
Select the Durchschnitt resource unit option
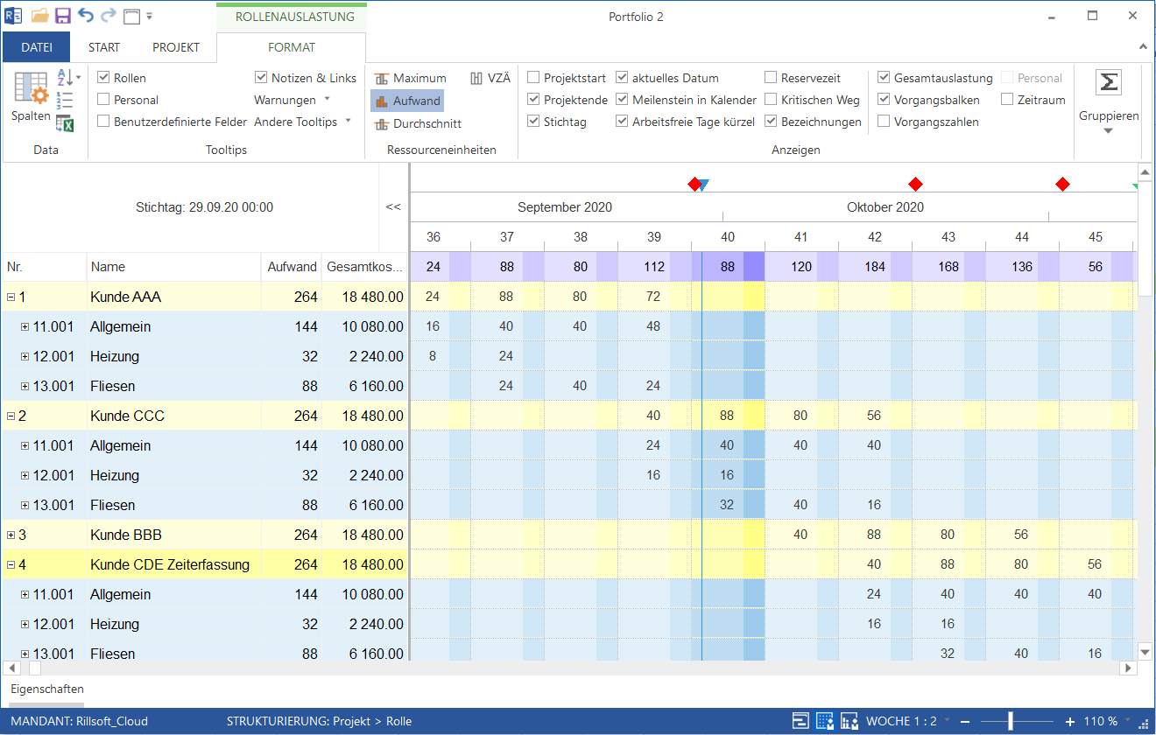tap(417, 124)
